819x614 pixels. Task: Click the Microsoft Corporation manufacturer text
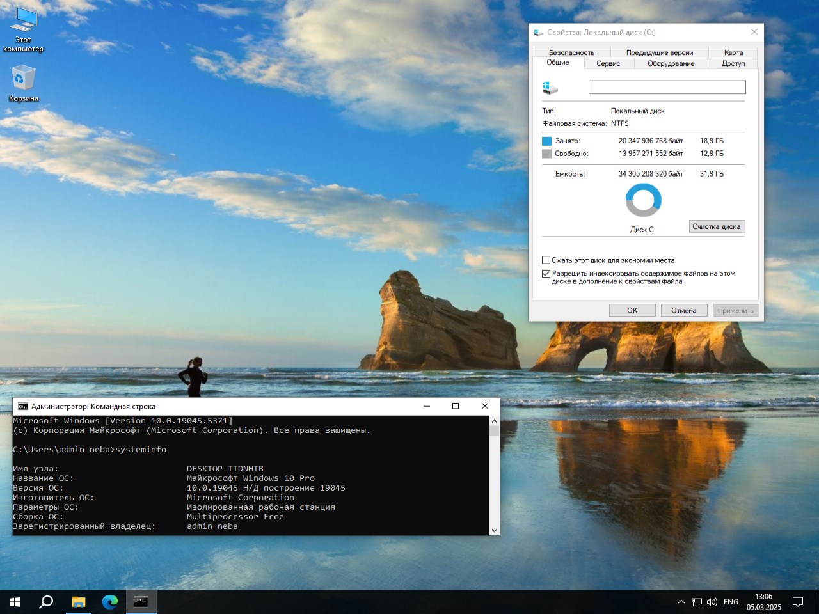coord(241,498)
